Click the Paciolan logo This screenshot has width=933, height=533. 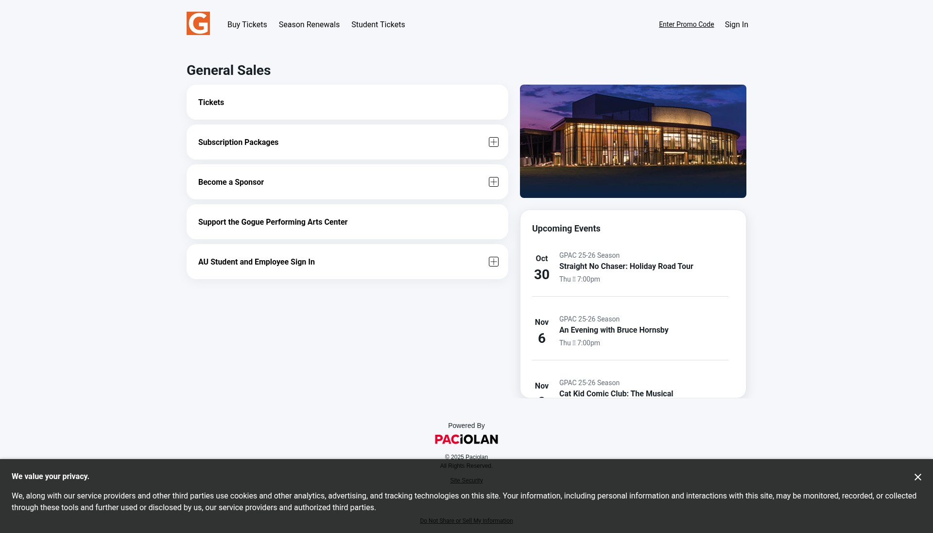[466, 440]
